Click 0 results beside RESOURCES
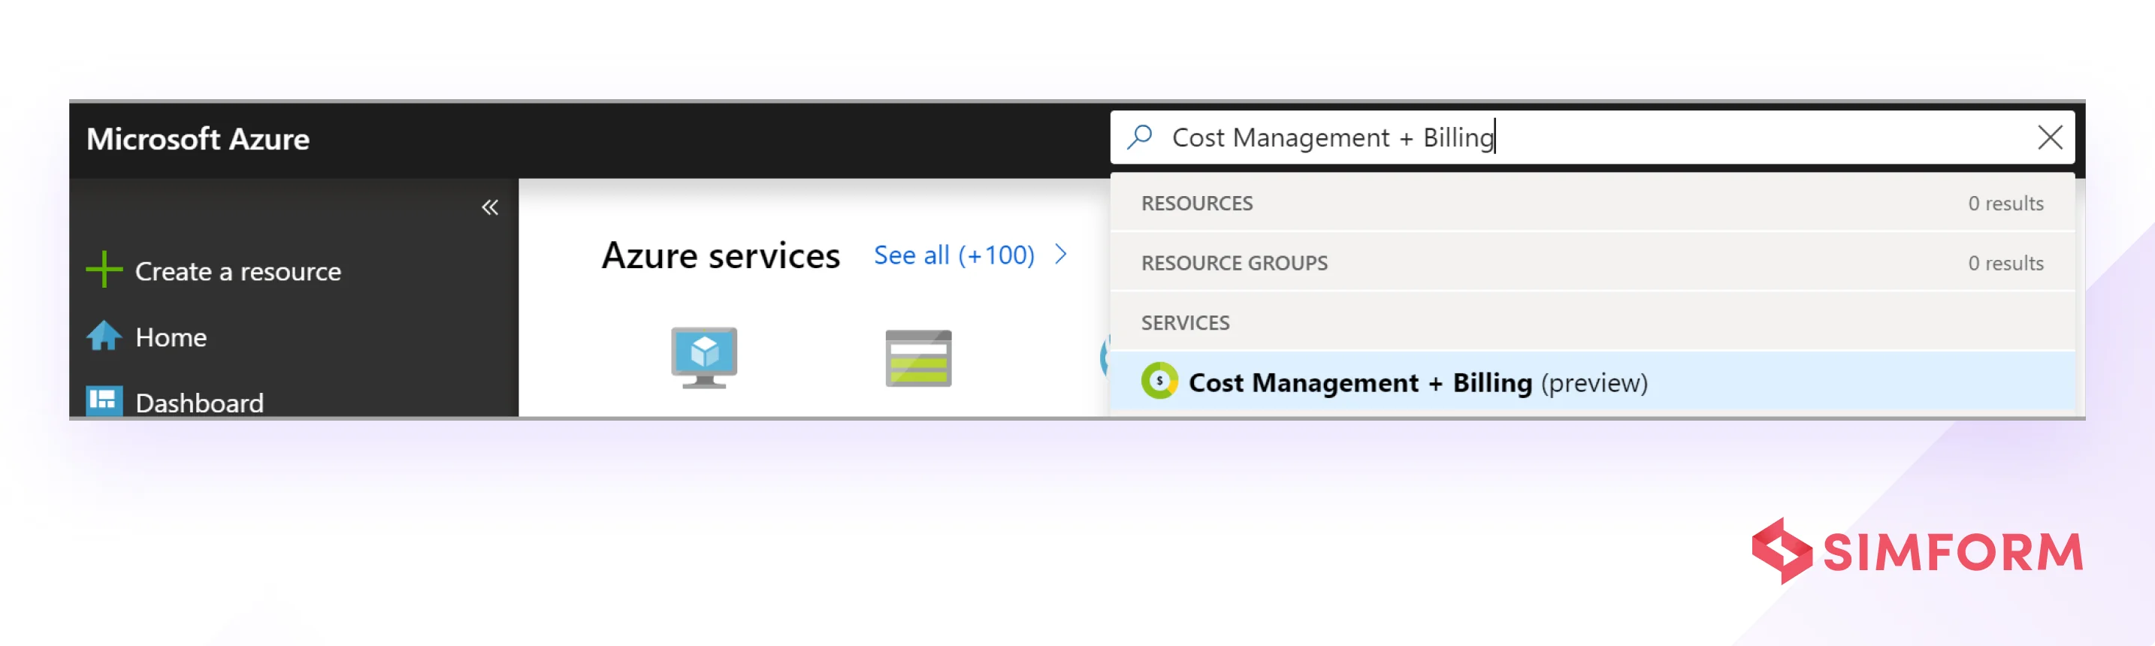Viewport: 2155px width, 646px height. point(2005,204)
